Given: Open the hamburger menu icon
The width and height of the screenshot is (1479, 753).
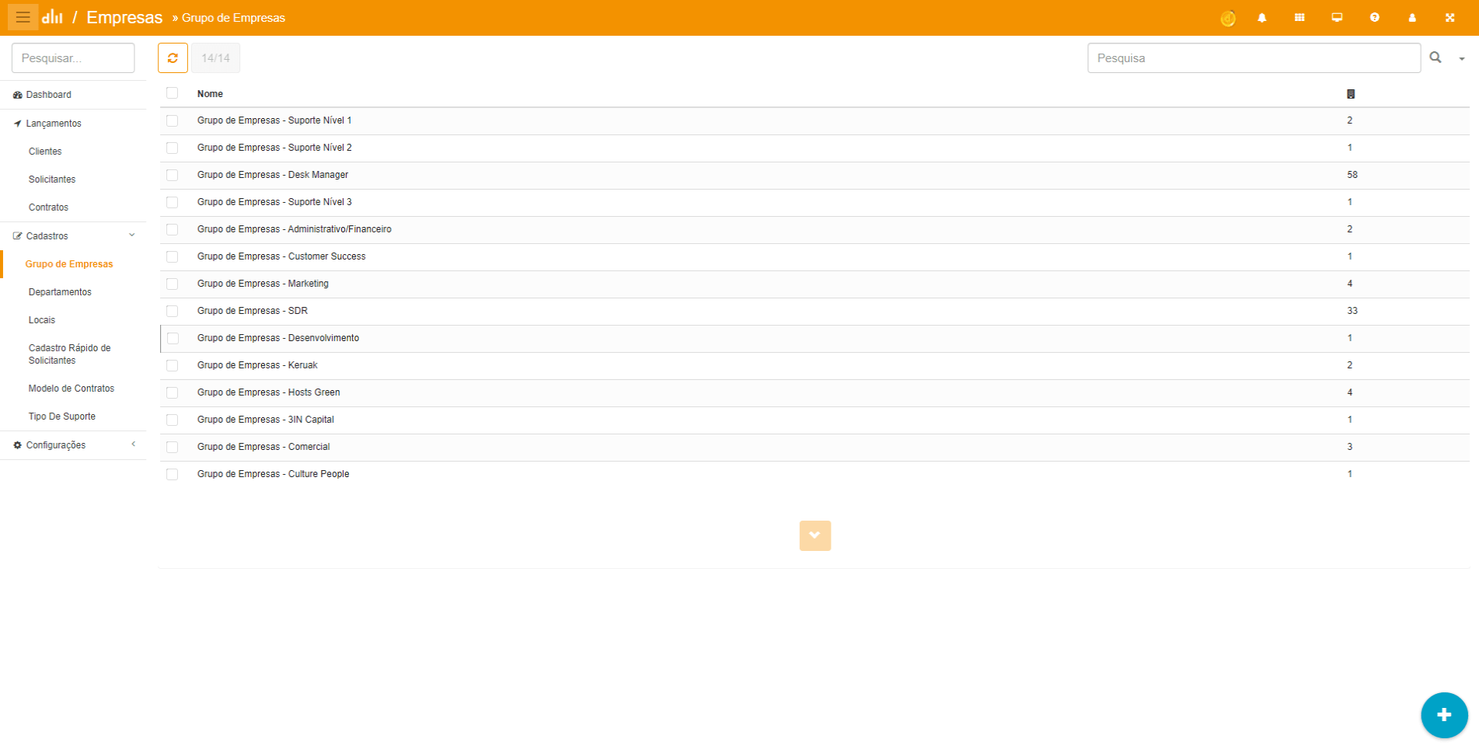Looking at the screenshot, I should [23, 17].
